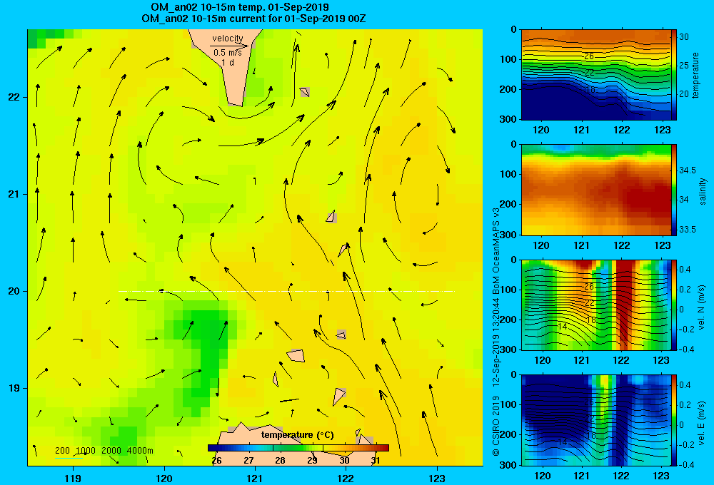This screenshot has height=485, width=714.
Task: Click longitude label '123' below the map
Action: pyautogui.click(x=437, y=478)
